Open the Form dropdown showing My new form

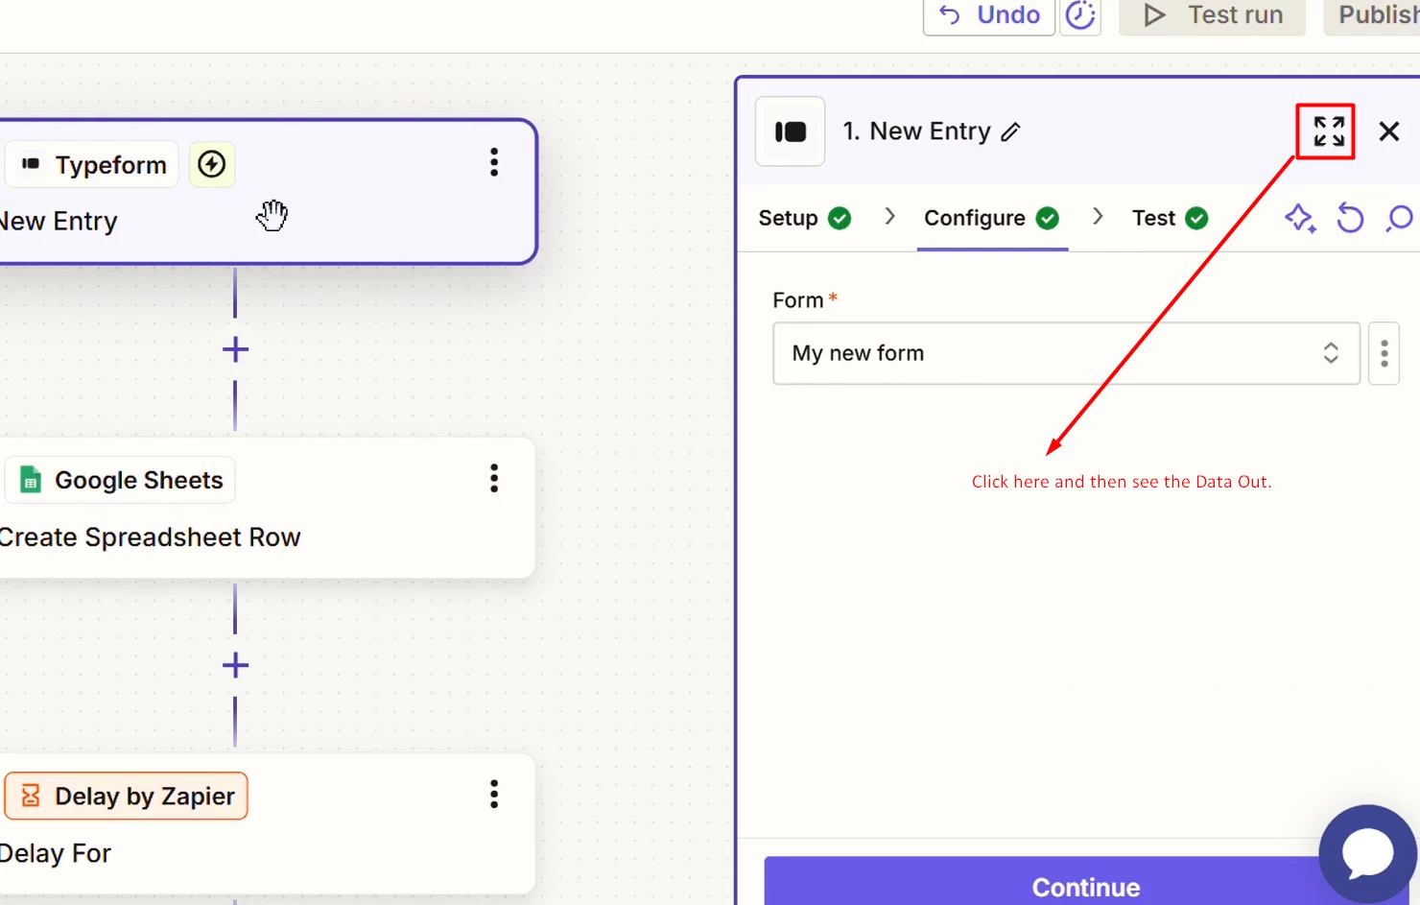click(x=1066, y=353)
